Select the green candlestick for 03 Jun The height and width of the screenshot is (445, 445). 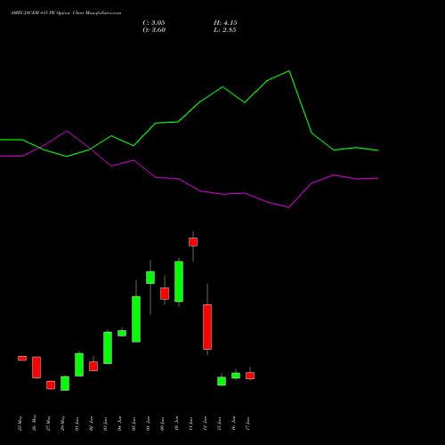[108, 348]
